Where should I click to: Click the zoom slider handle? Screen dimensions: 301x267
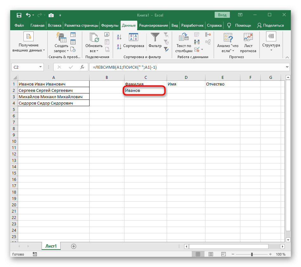[x=252, y=254]
